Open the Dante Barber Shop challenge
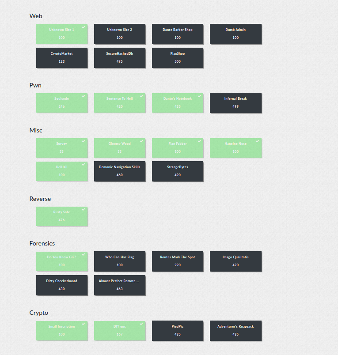 coord(178,34)
